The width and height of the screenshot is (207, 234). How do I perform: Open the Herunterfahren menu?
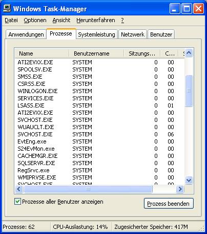(x=96, y=20)
